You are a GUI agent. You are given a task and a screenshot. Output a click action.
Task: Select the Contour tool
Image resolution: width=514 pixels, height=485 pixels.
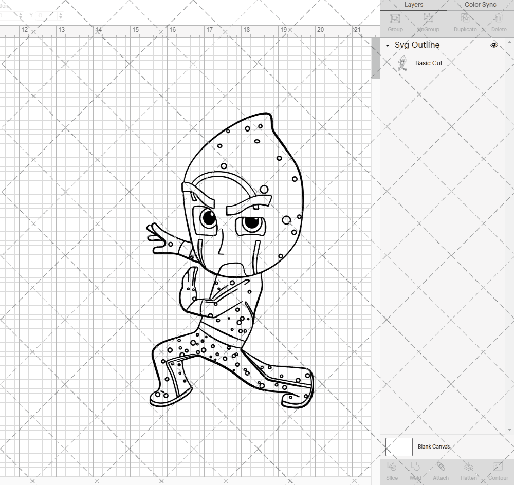coord(497,470)
